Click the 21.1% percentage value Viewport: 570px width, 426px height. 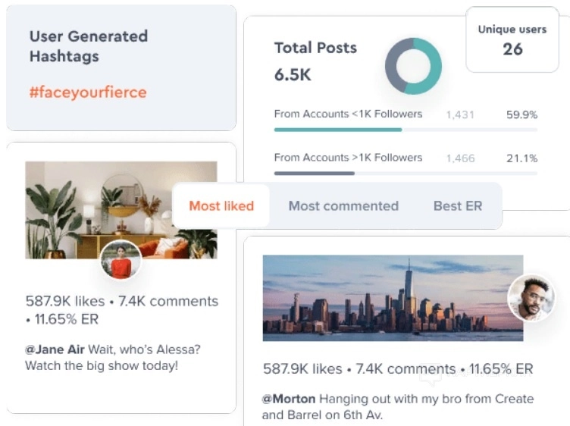coord(521,158)
